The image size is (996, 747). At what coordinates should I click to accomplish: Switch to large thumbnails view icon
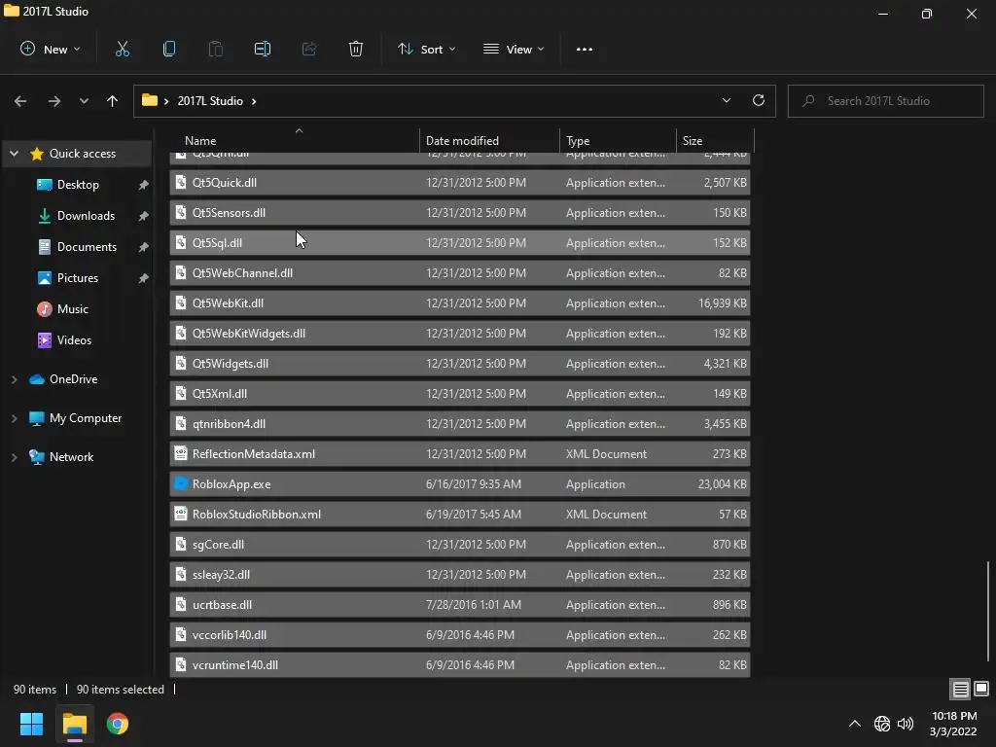coord(981,689)
